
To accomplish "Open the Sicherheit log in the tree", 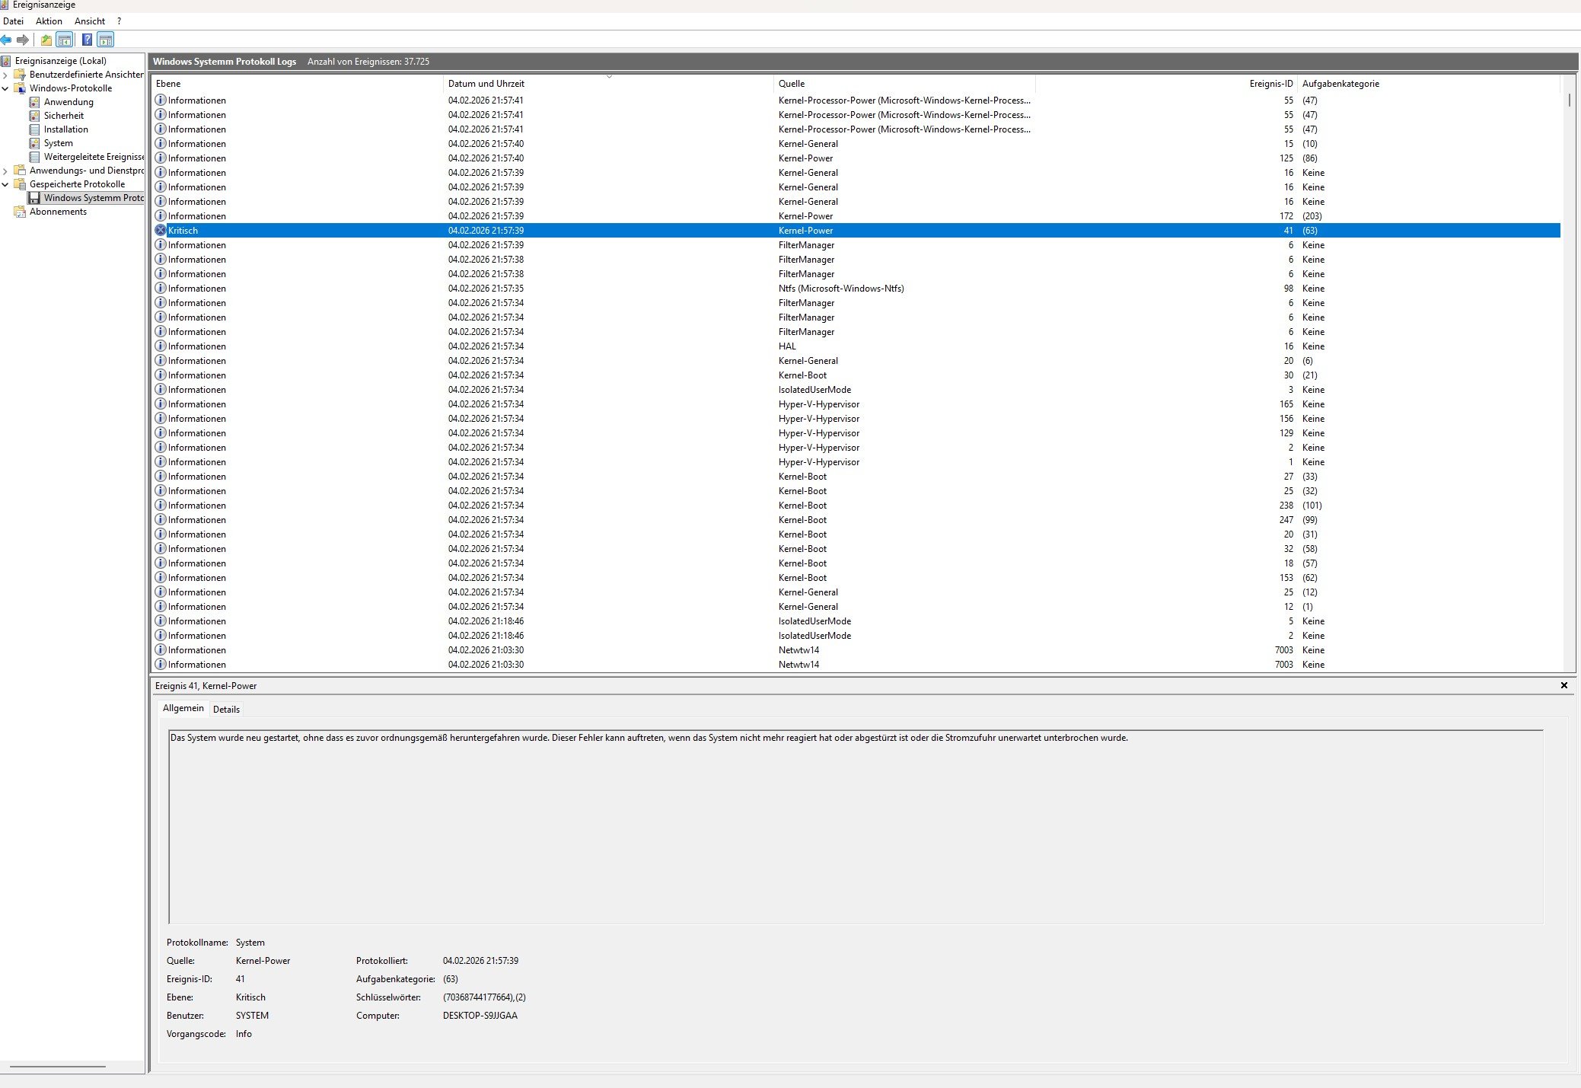I will pyautogui.click(x=64, y=116).
